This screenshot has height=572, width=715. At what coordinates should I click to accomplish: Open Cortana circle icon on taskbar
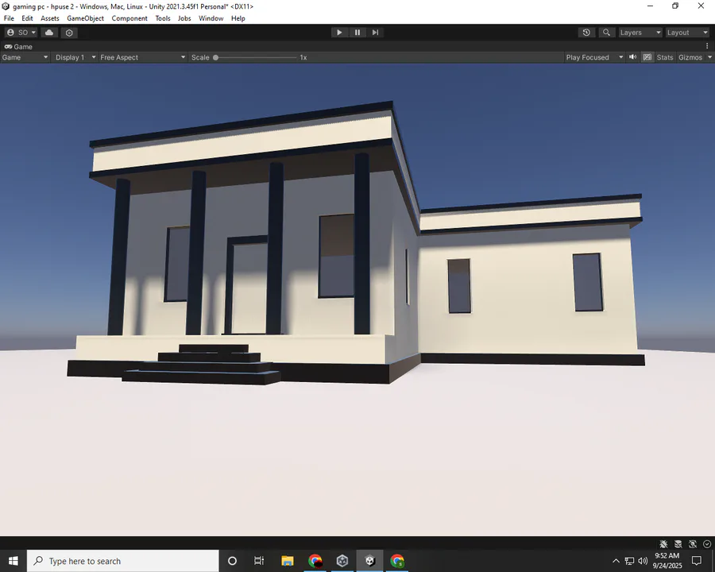coord(232,561)
